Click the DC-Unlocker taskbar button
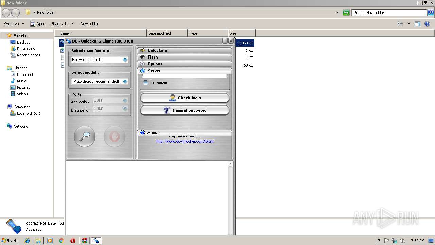The width and height of the screenshot is (435, 245). click(x=96, y=241)
